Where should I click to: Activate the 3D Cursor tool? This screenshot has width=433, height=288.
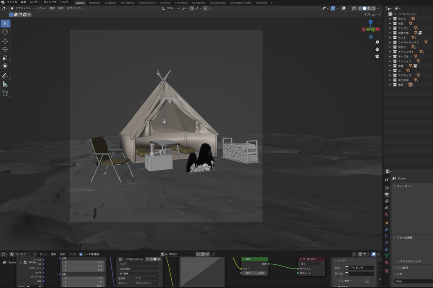coord(5,32)
